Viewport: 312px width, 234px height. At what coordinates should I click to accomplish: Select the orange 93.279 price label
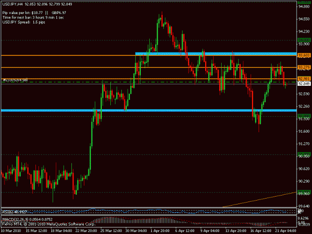[304, 67]
